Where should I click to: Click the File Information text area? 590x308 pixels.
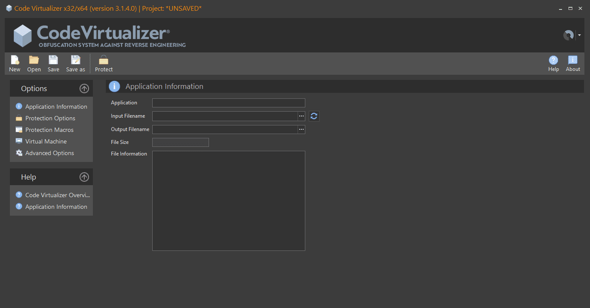[228, 201]
